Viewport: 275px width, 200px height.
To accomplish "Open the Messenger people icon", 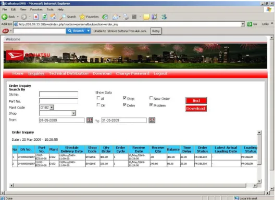I will [164, 17].
